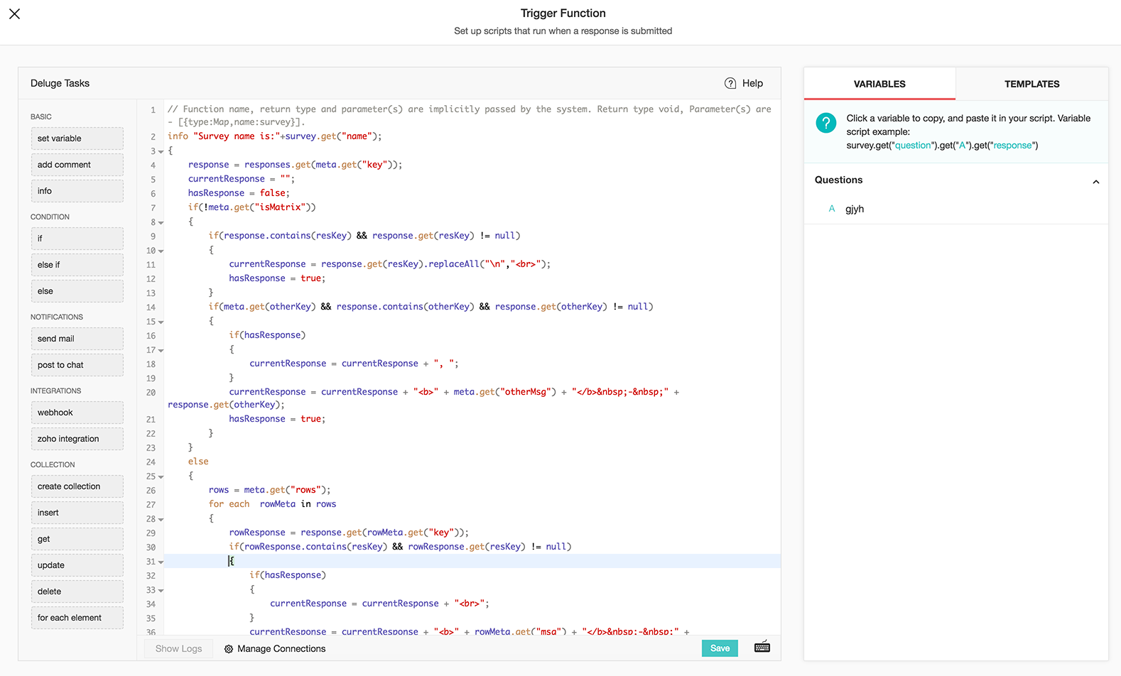Add a zoho integration task
Image resolution: width=1121 pixels, height=676 pixels.
(77, 439)
